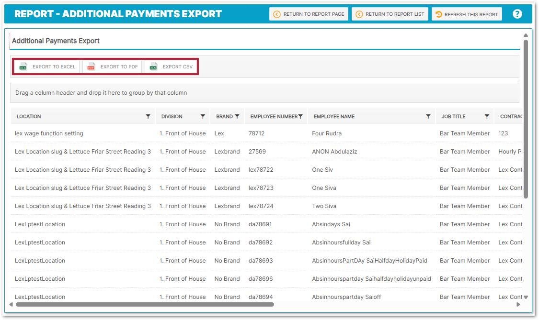Click Return to Report List

tap(390, 14)
